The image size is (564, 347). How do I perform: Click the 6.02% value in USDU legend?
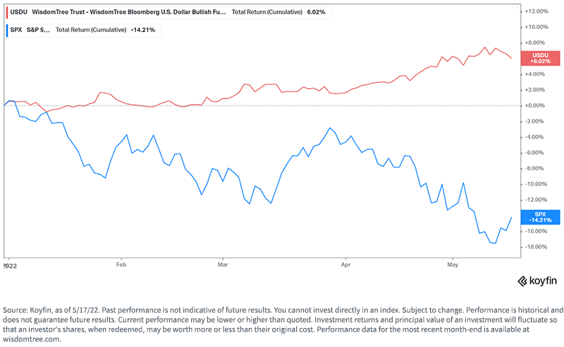[x=316, y=12]
